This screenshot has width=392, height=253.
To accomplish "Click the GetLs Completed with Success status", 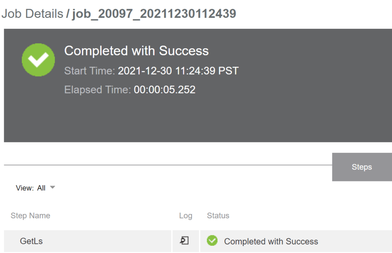I will (x=271, y=242).
